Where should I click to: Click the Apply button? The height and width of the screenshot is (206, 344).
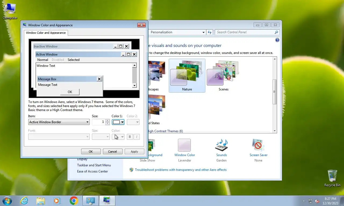(134, 152)
